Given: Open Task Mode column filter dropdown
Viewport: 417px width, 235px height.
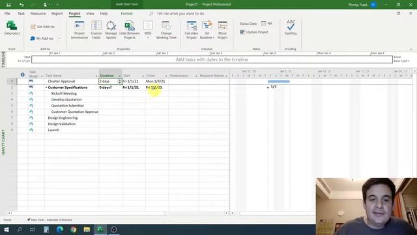Looking at the screenshot, I should click(42, 76).
